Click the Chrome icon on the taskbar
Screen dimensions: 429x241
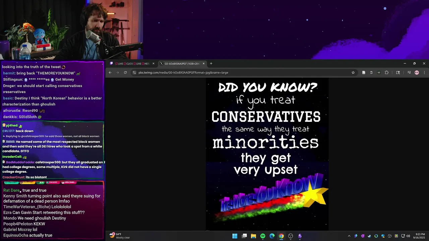tap(281, 236)
